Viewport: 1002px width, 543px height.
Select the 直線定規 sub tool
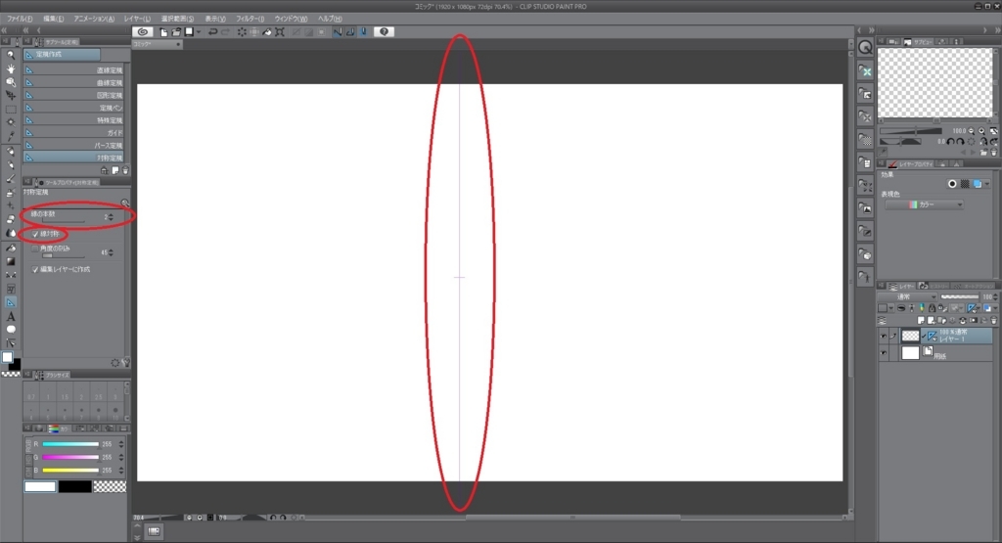[74, 70]
